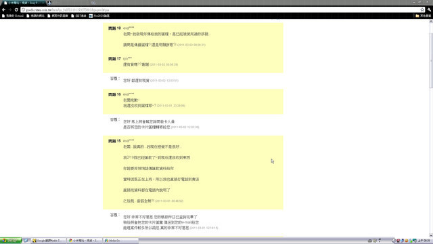This screenshot has height=244, width=433.
Task: Click question 15 label
Action: (114, 141)
